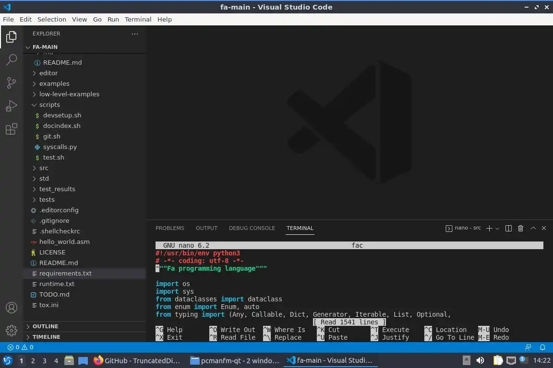This screenshot has width=553, height=368.
Task: Select requirements.txt file
Action: tap(84, 274)
